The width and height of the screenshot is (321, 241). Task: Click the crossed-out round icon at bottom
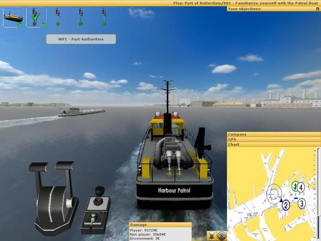pos(221,236)
